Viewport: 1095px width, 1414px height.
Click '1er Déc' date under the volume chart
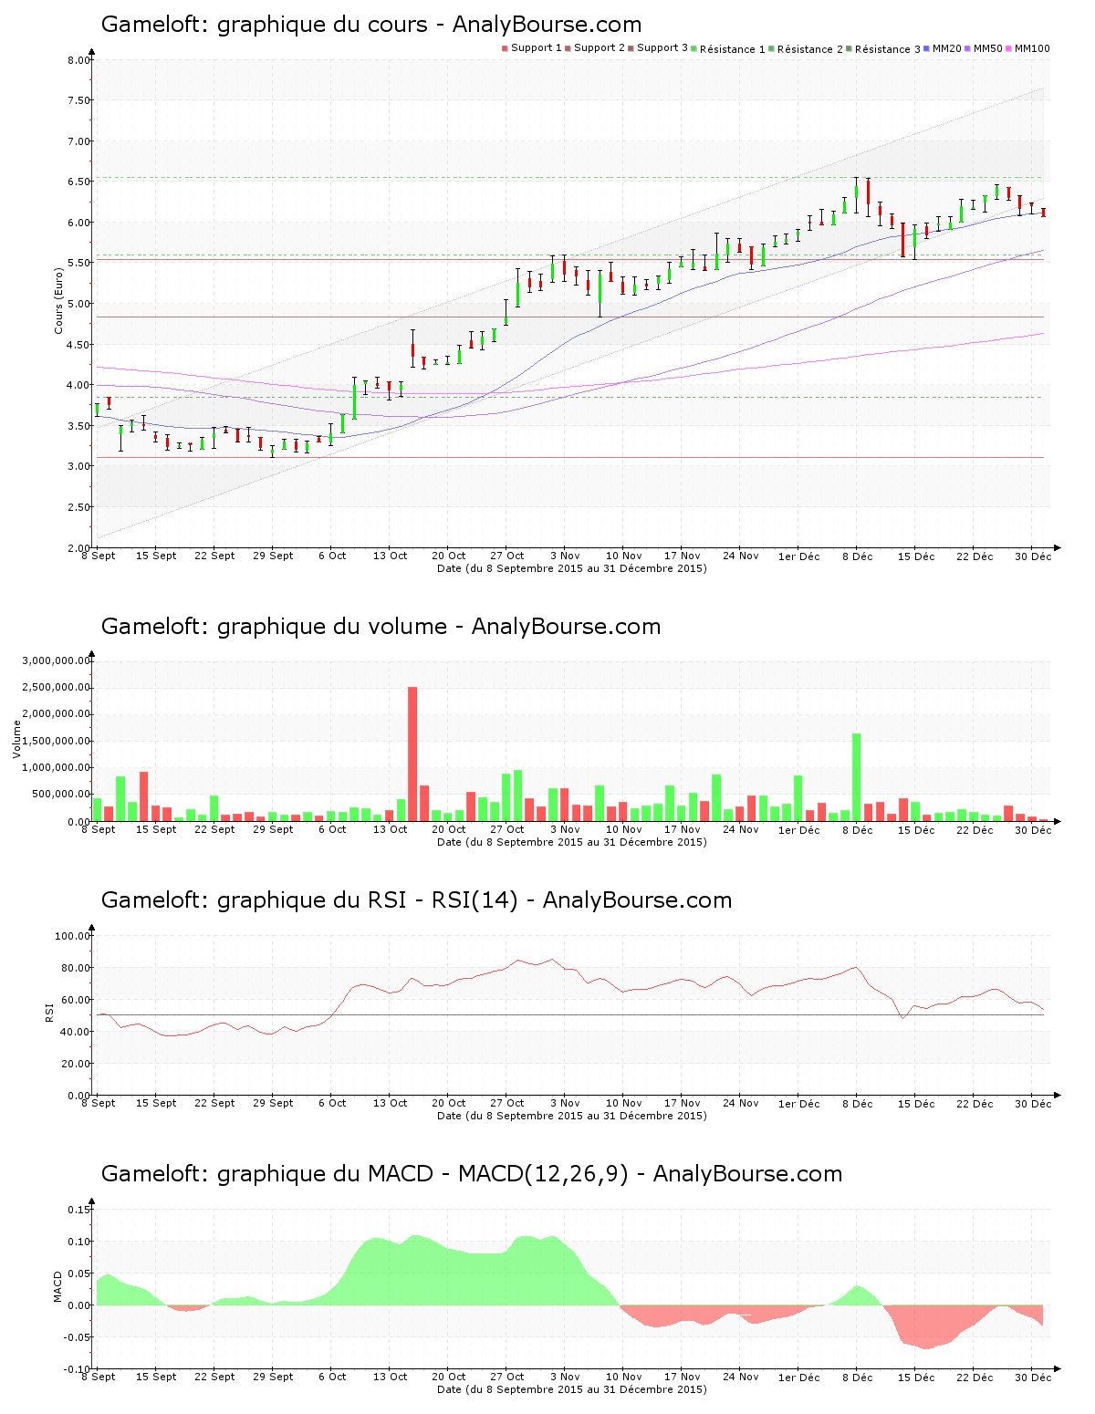[x=799, y=829]
